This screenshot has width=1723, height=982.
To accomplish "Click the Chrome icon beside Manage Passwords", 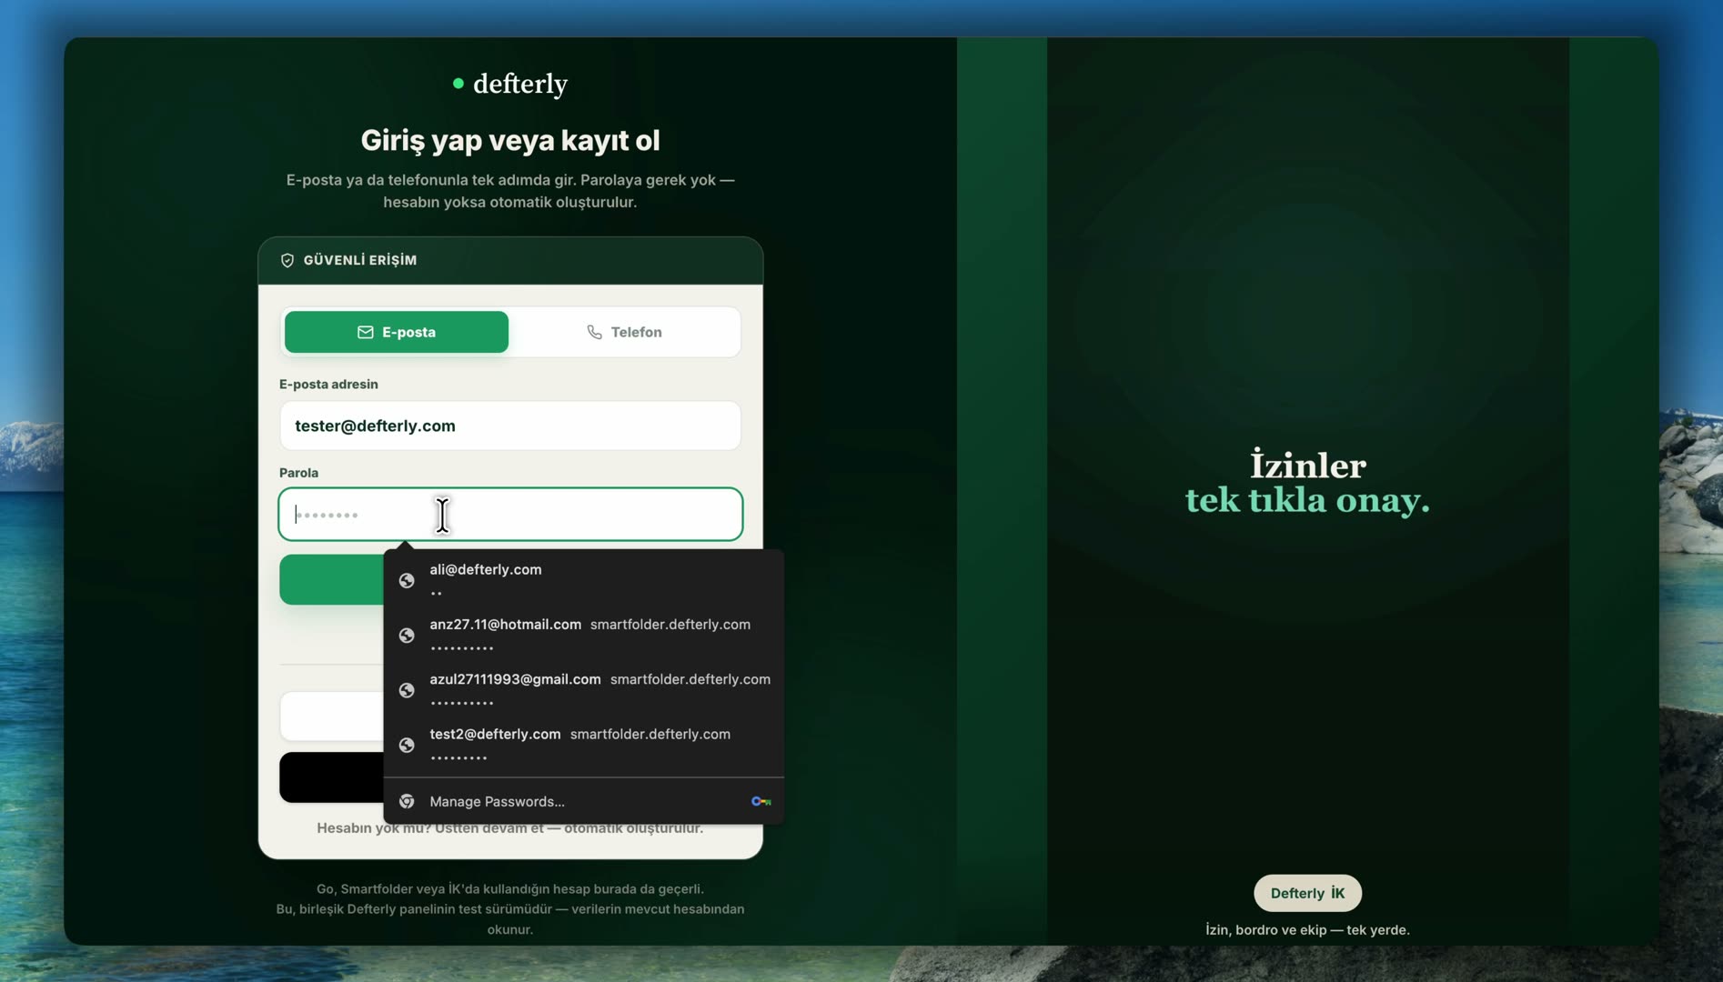I will tap(407, 801).
